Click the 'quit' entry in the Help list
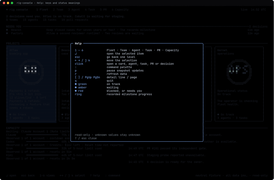The width and height of the screenshot is (274, 180). [110, 81]
